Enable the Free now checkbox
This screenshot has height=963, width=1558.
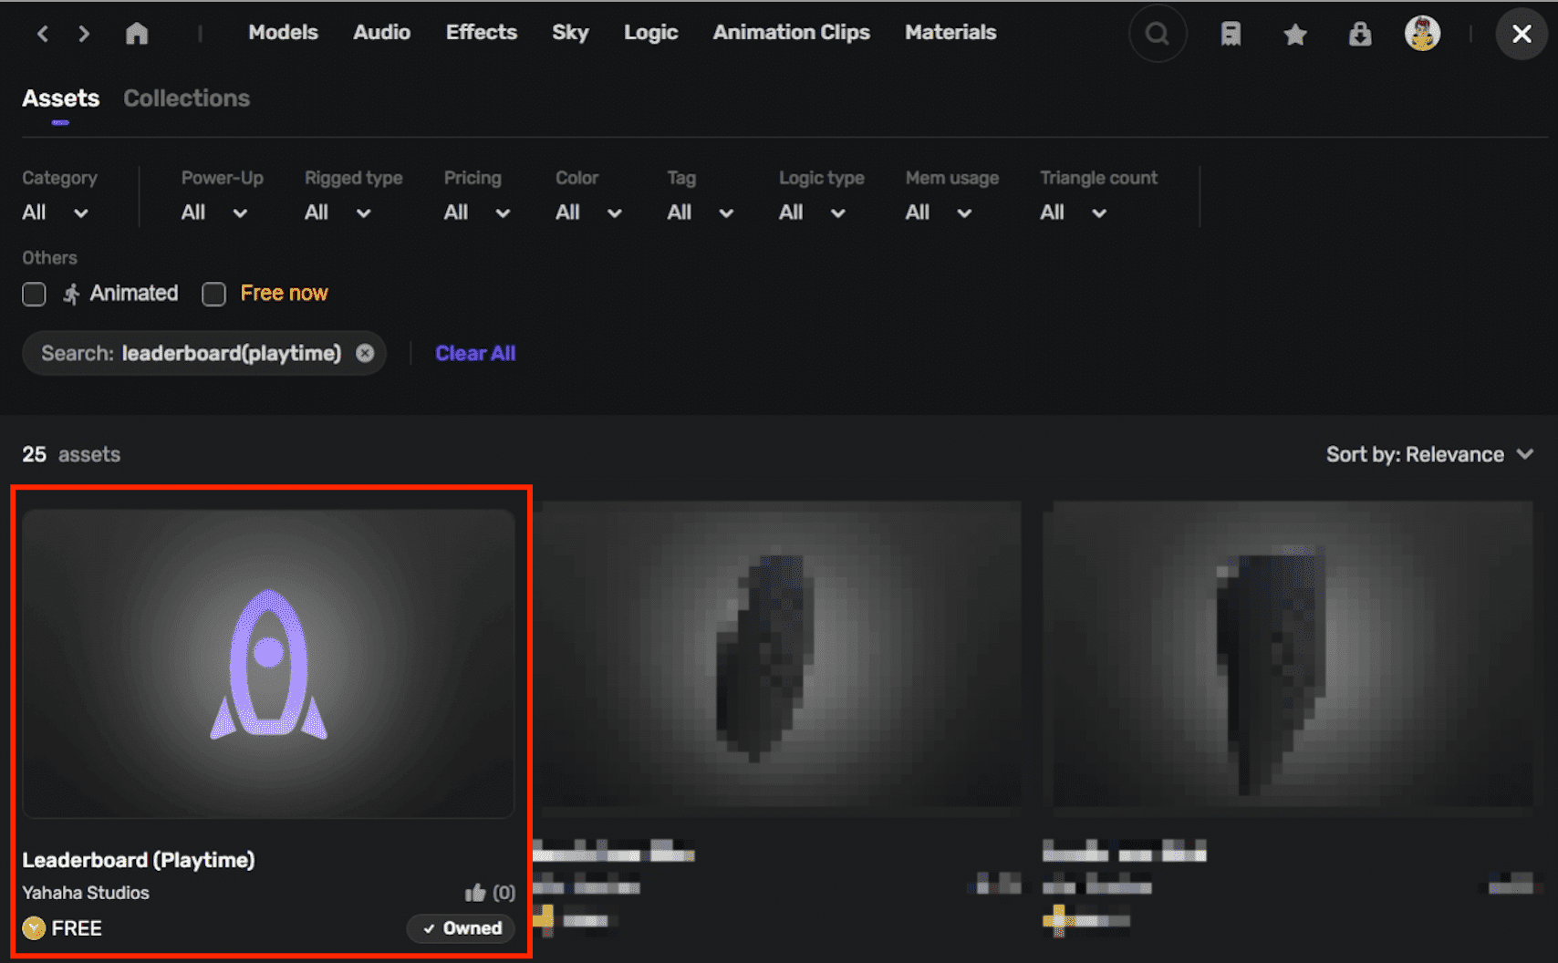214,294
